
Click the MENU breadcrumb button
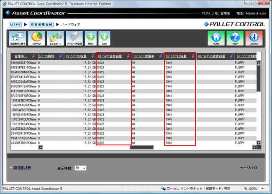pyautogui.click(x=15, y=24)
